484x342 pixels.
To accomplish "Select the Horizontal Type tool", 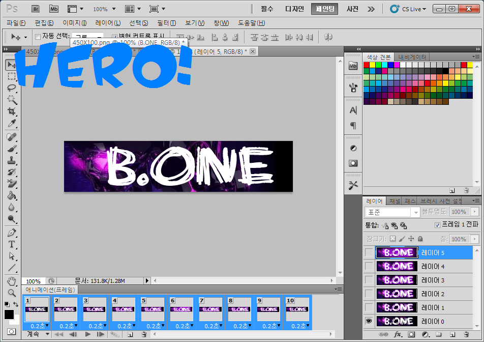I will (x=11, y=244).
